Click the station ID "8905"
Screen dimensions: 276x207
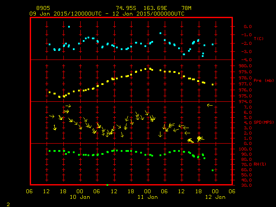click(x=43, y=8)
